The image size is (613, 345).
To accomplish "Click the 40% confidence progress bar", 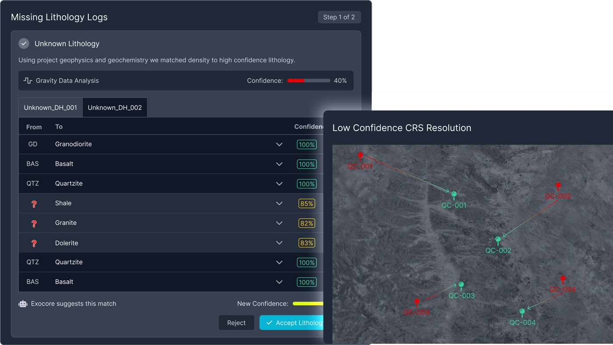I will click(x=308, y=80).
